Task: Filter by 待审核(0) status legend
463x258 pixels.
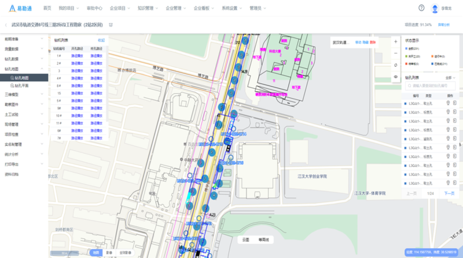Action: click(412, 63)
